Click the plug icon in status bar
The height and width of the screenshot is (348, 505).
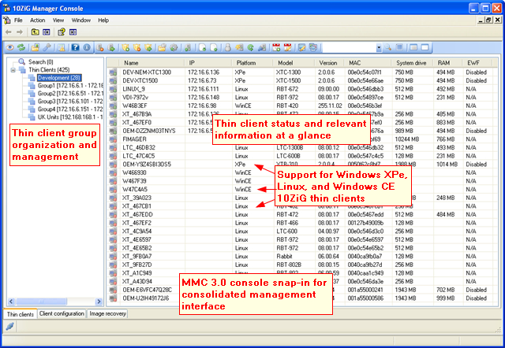10,326
